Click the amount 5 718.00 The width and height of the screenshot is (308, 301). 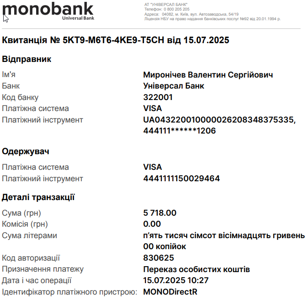tap(160, 213)
